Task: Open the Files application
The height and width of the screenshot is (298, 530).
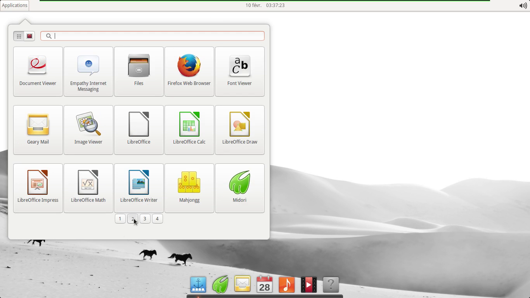Action: (x=139, y=72)
